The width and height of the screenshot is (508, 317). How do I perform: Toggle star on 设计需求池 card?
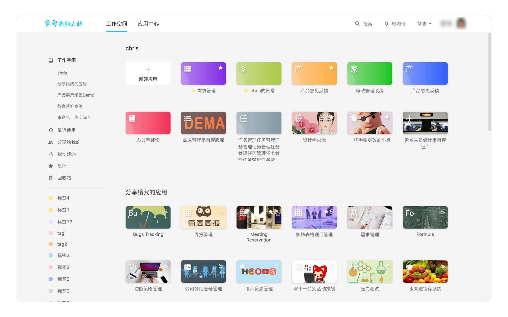[x=331, y=117]
